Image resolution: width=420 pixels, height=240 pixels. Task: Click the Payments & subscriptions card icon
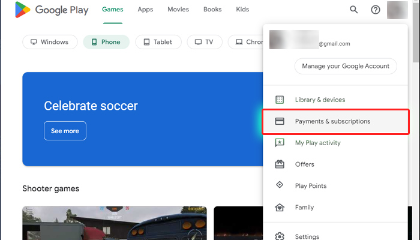pos(280,121)
